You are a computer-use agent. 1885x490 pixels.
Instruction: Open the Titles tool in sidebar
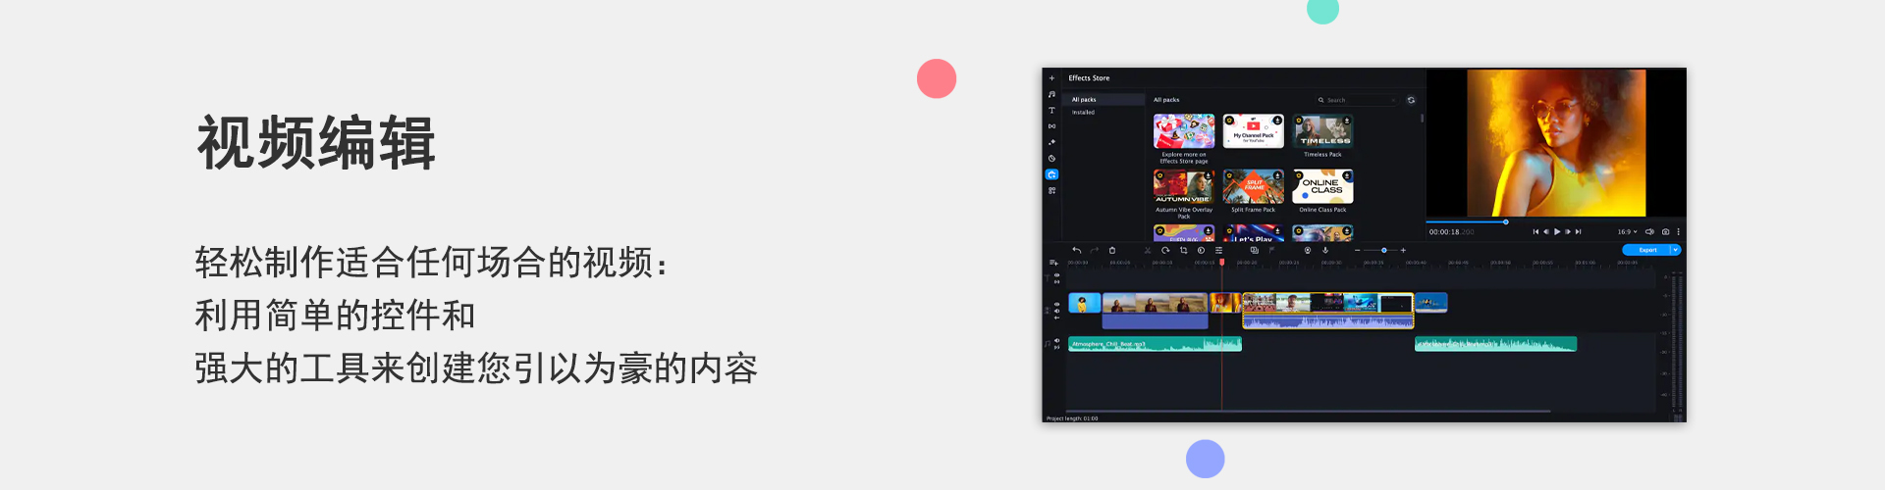[1051, 111]
